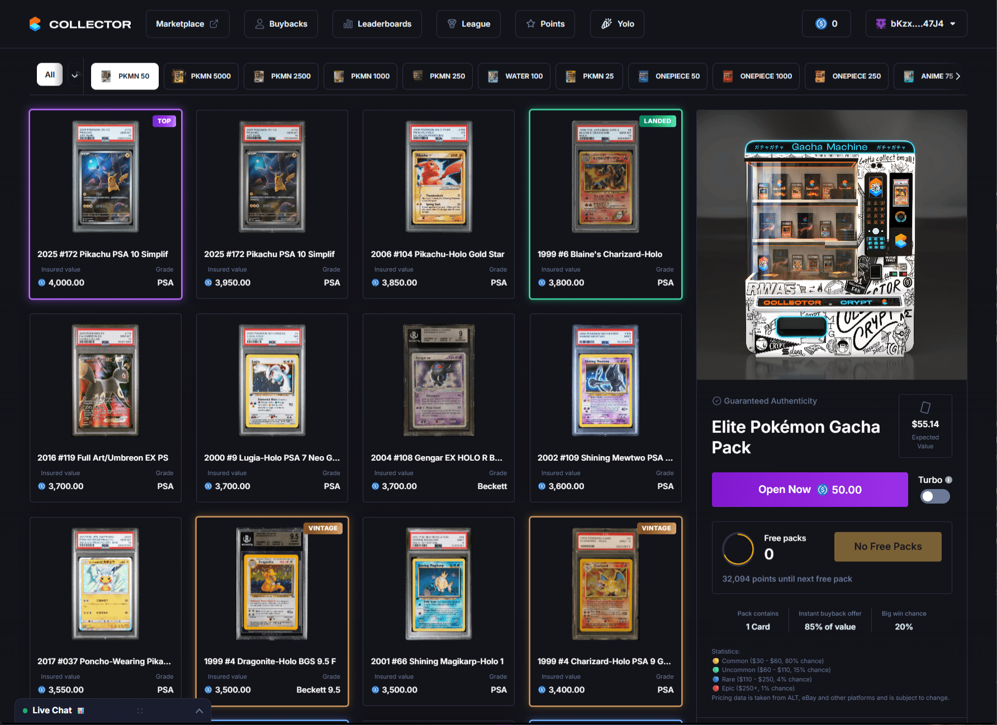
Task: Open the 2017 #037 Poncho-Wearing Pikachu card image
Action: pos(106,584)
